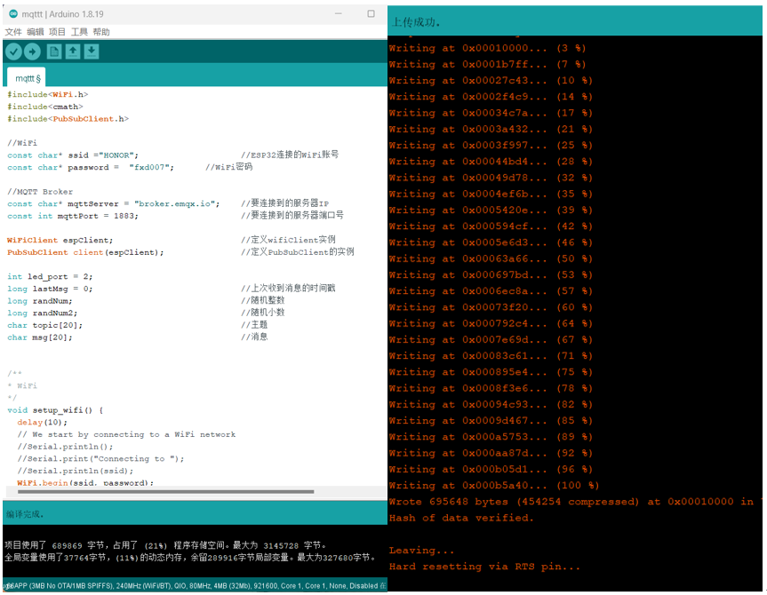Open the 文件 menu
Viewport: 767px width, 595px height.
pos(14,31)
